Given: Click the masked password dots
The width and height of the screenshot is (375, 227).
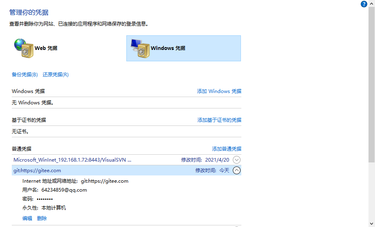Looking at the screenshot, I should (x=45, y=199).
